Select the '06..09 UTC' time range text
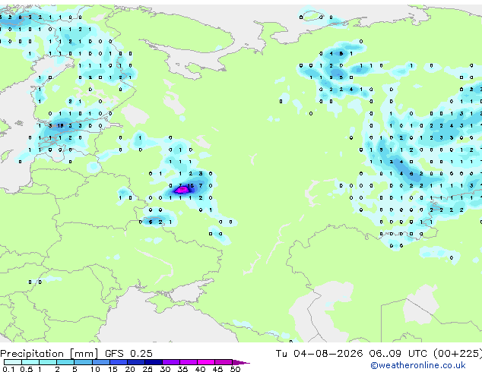 398,353
